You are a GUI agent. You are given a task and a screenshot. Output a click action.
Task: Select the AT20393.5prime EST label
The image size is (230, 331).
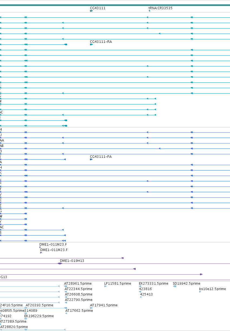pyautogui.click(x=39, y=305)
